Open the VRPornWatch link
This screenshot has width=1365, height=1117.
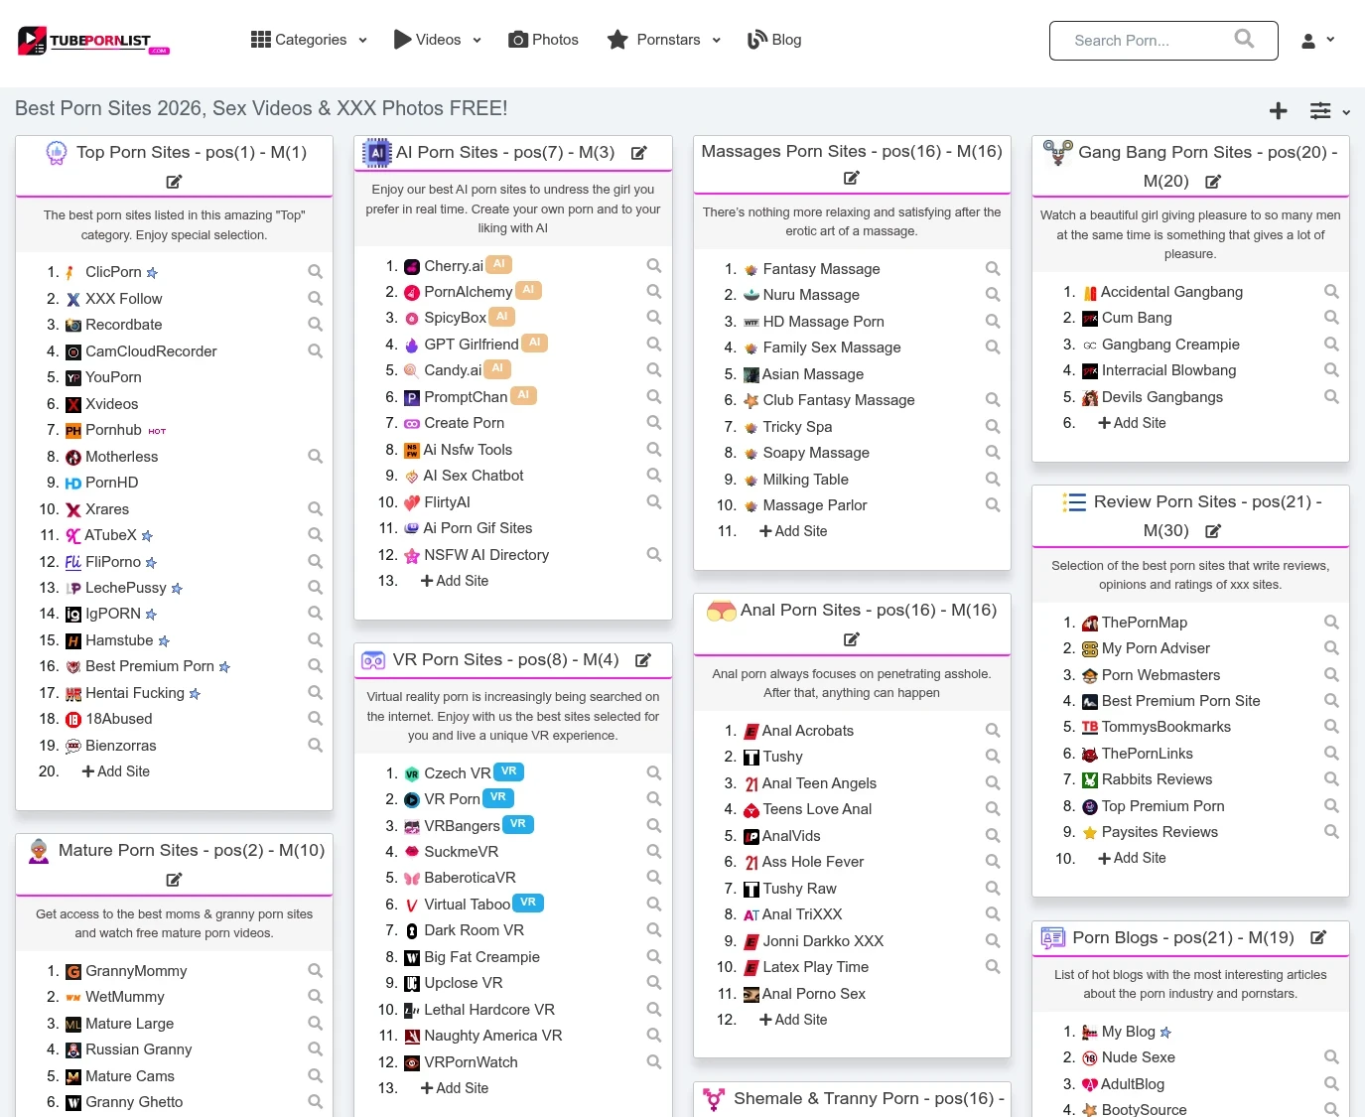[471, 1062]
